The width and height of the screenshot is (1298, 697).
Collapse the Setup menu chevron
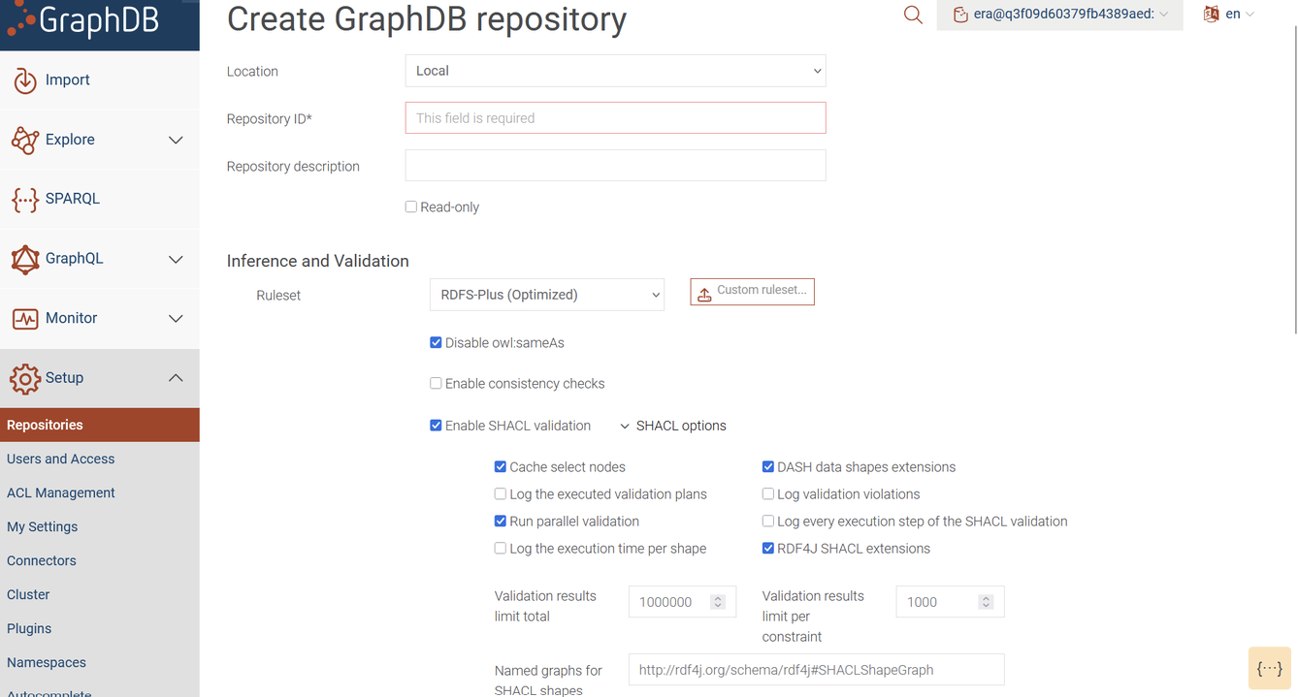[x=176, y=378]
